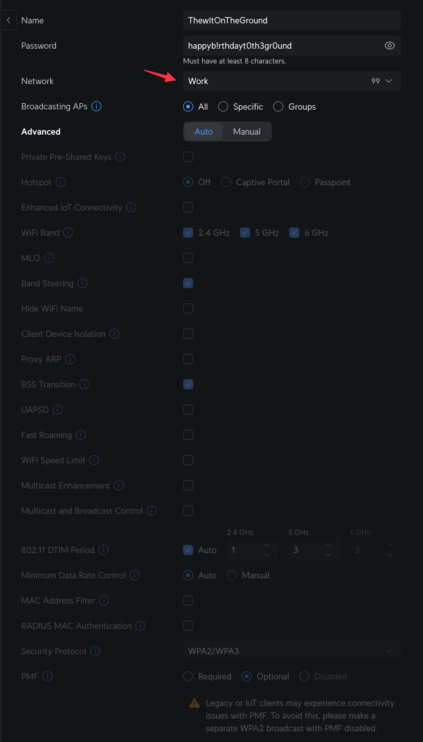Click the back arrow chevron

coord(9,20)
